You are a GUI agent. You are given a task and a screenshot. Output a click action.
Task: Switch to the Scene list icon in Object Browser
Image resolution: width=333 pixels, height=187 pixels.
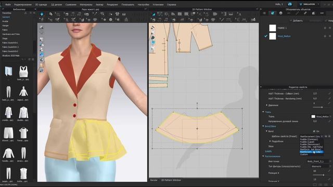pyautogui.click(x=264, y=13)
